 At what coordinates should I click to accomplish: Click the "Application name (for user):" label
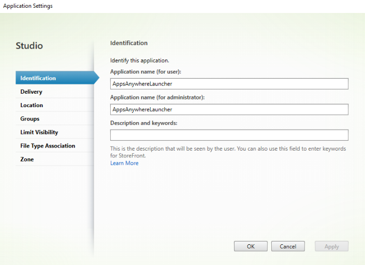click(x=145, y=71)
